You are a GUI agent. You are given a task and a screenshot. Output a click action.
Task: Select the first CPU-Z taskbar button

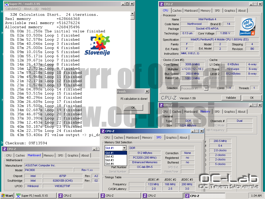click(78, 196)
